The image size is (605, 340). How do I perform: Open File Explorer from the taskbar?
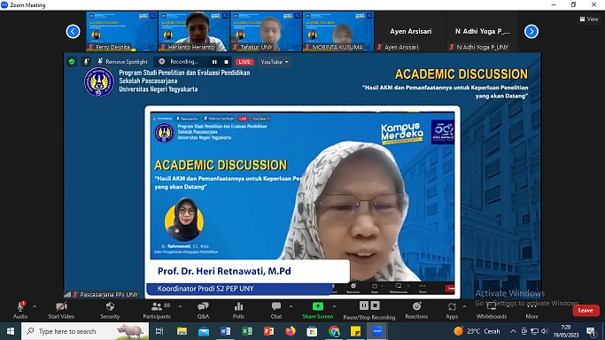[182, 331]
